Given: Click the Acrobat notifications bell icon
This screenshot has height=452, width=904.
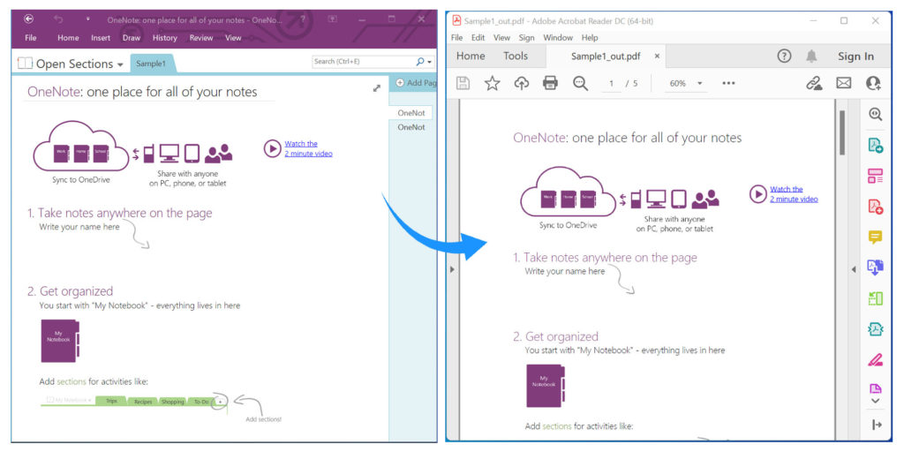Looking at the screenshot, I should [811, 56].
